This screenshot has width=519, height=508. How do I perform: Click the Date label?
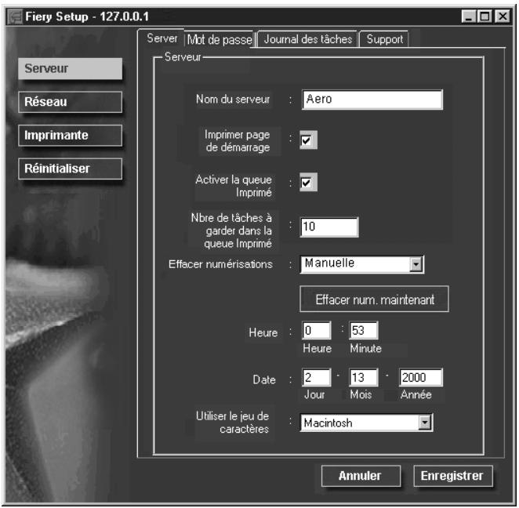click(263, 379)
